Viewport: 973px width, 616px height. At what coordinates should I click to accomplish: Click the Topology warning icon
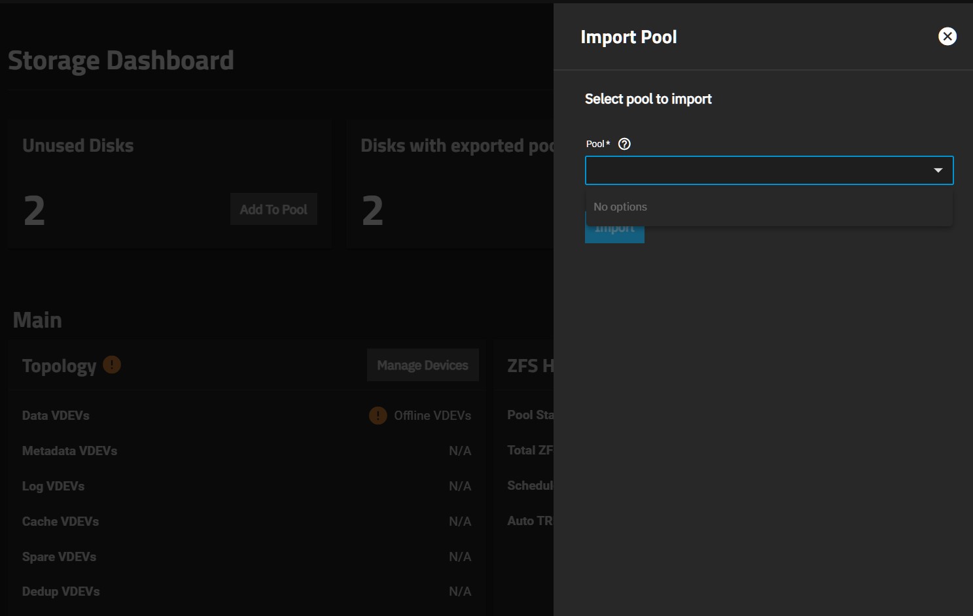click(112, 365)
